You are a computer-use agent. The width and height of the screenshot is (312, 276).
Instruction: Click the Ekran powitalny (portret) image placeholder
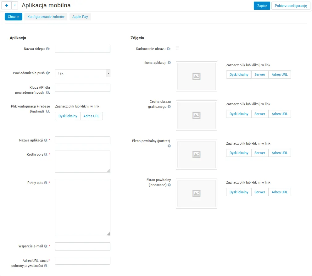pos(196,155)
